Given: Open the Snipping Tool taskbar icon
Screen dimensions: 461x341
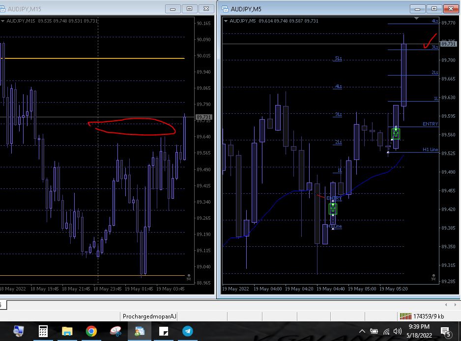Looking at the screenshot, I should pos(115,331).
